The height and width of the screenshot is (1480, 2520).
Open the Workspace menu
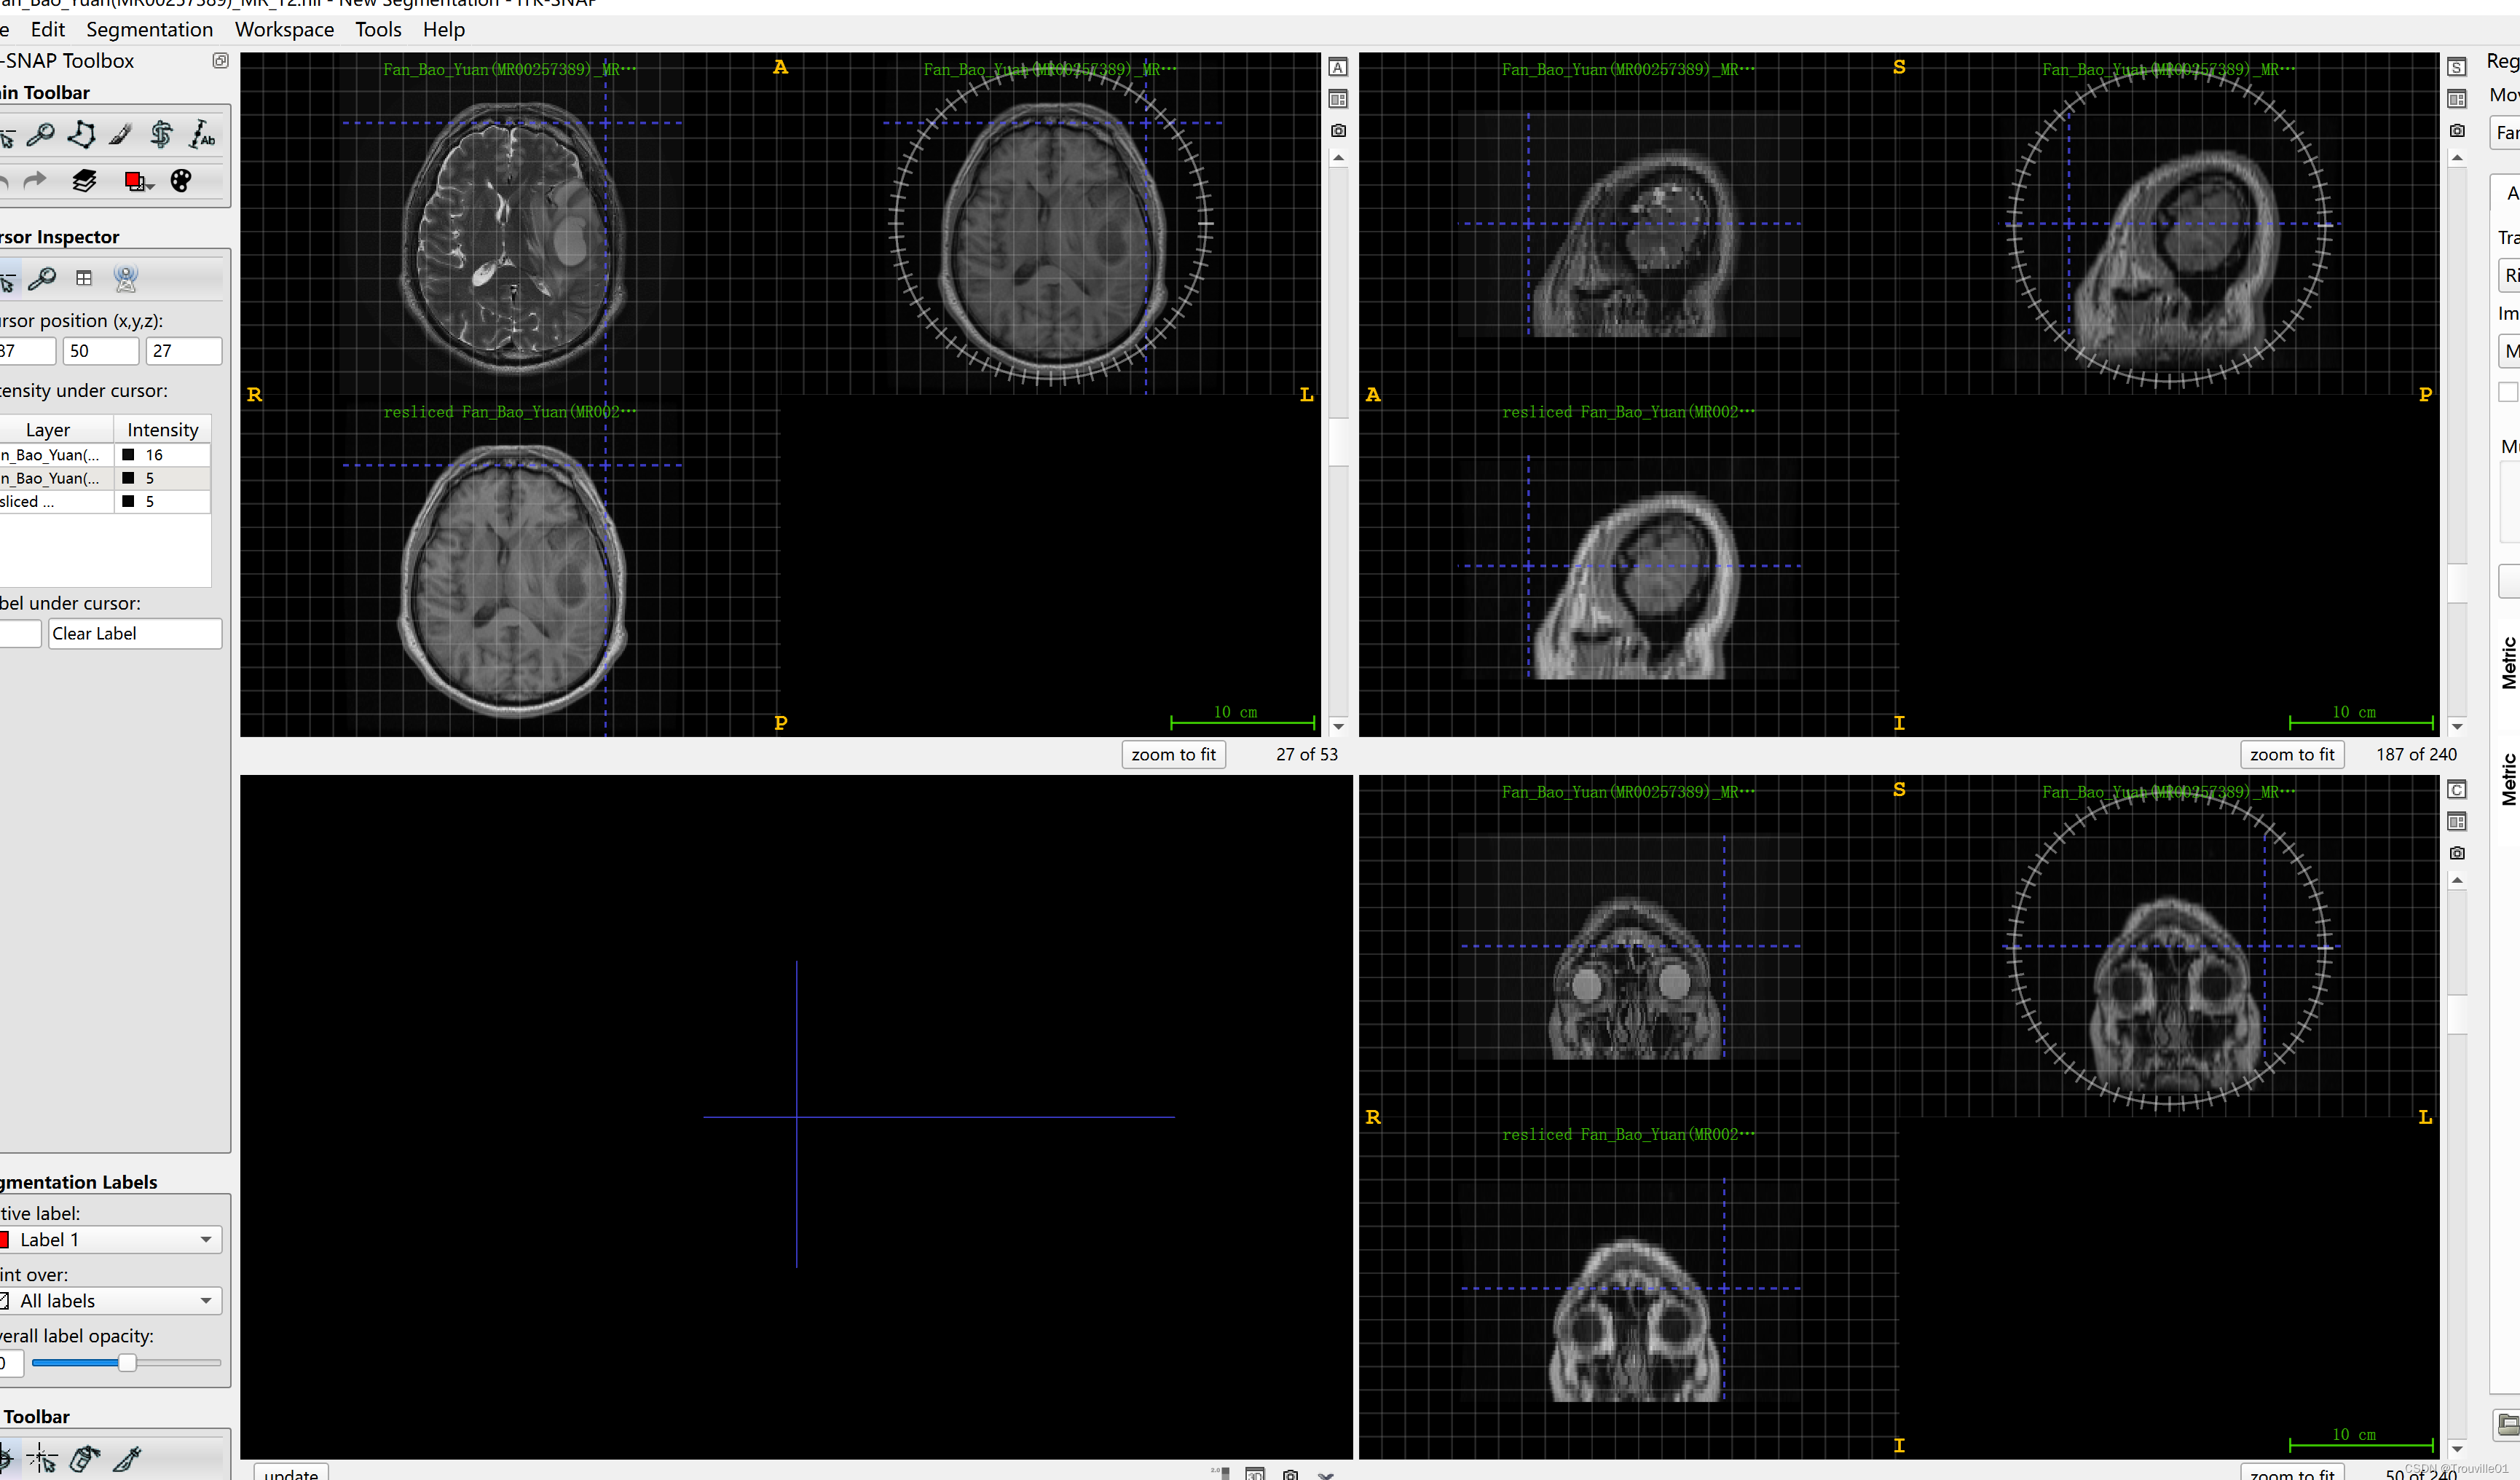[x=284, y=29]
